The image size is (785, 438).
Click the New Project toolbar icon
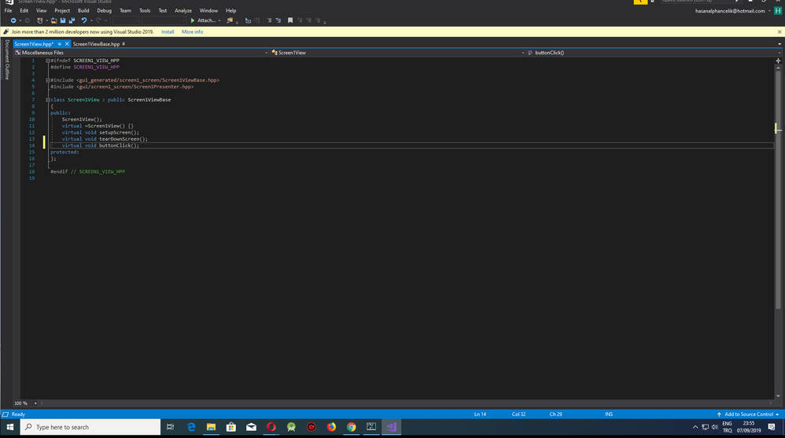(39, 20)
